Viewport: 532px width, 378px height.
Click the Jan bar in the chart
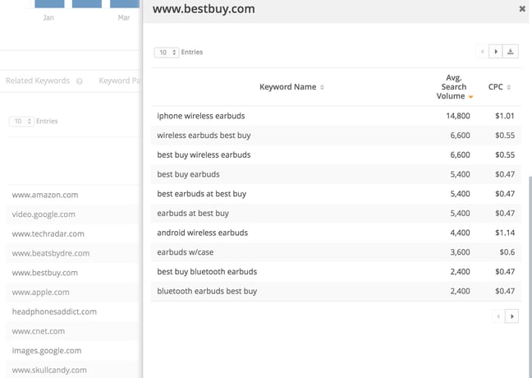coord(48,4)
